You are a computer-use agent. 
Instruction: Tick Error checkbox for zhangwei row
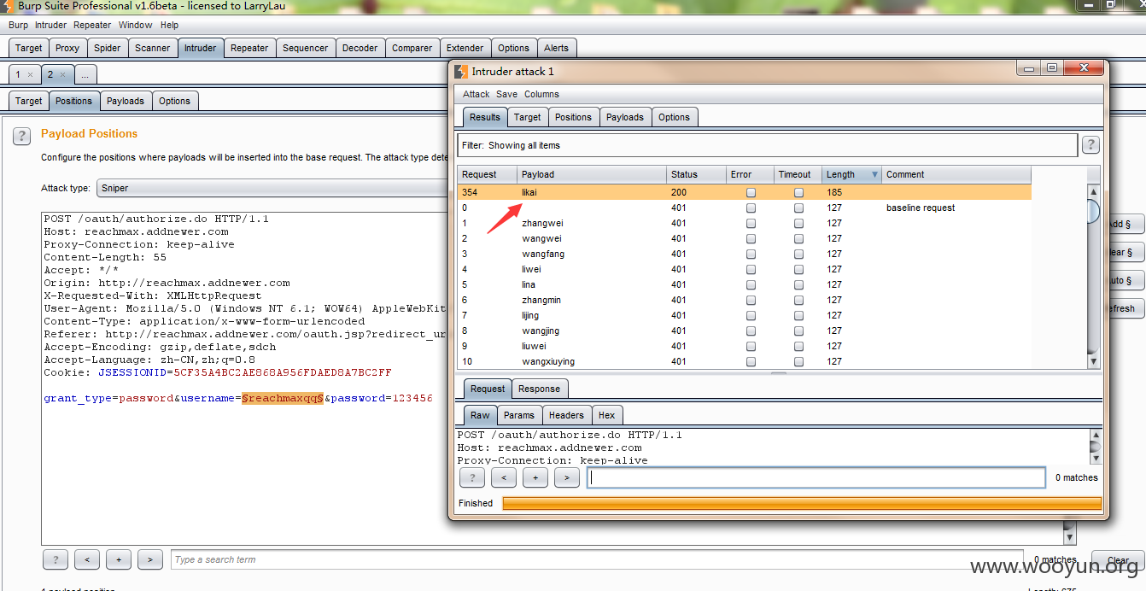[751, 224]
